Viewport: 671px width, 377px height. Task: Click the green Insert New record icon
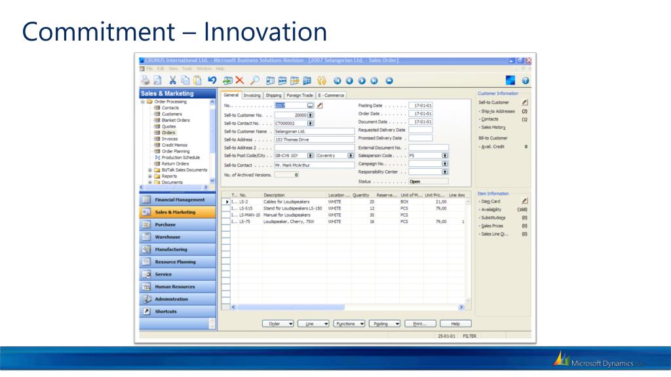(227, 81)
